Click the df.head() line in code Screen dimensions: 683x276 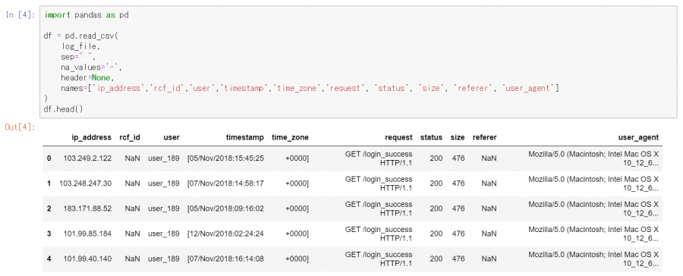63,109
